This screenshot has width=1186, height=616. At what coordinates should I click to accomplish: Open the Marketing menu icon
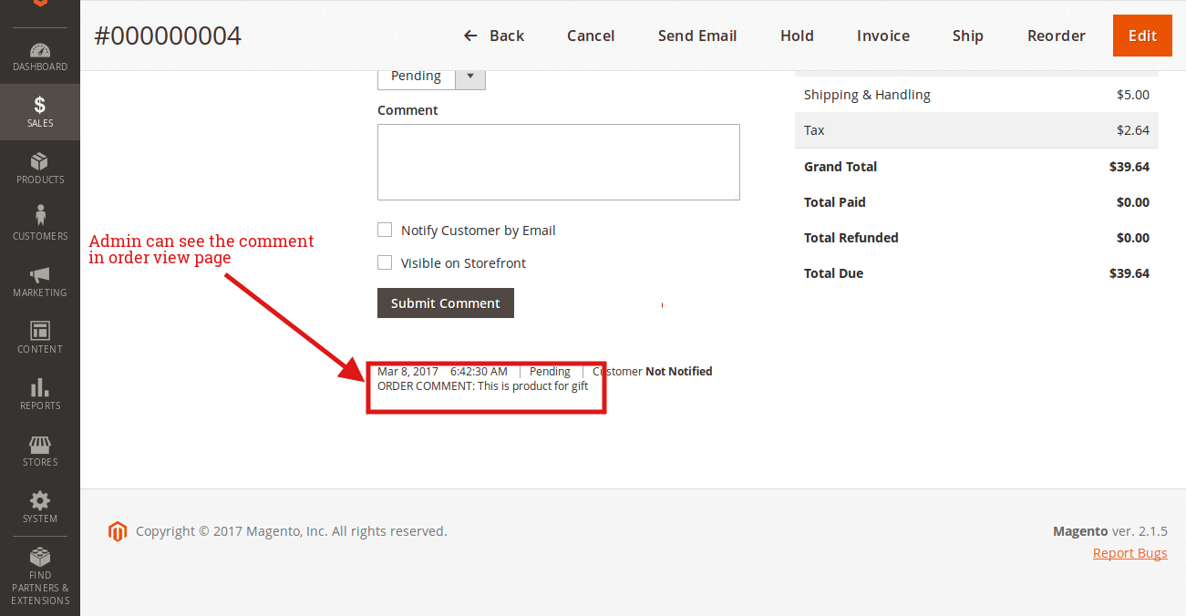coord(39,281)
